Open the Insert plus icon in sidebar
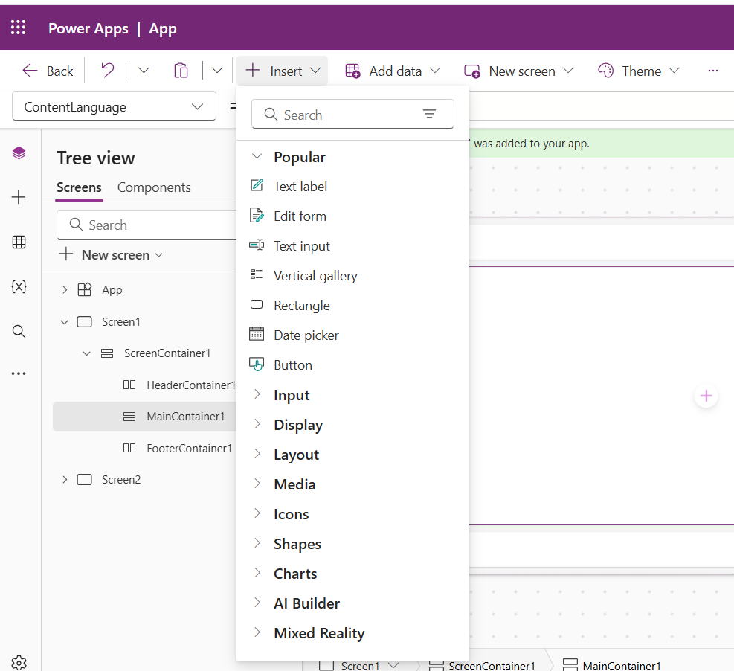 pyautogui.click(x=19, y=197)
